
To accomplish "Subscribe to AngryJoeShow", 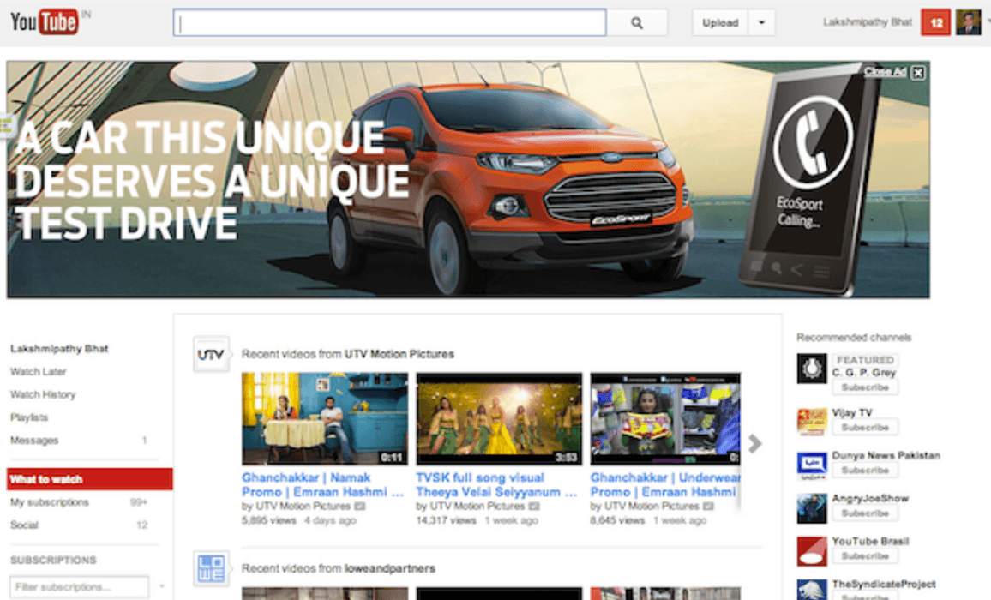I will click(865, 513).
